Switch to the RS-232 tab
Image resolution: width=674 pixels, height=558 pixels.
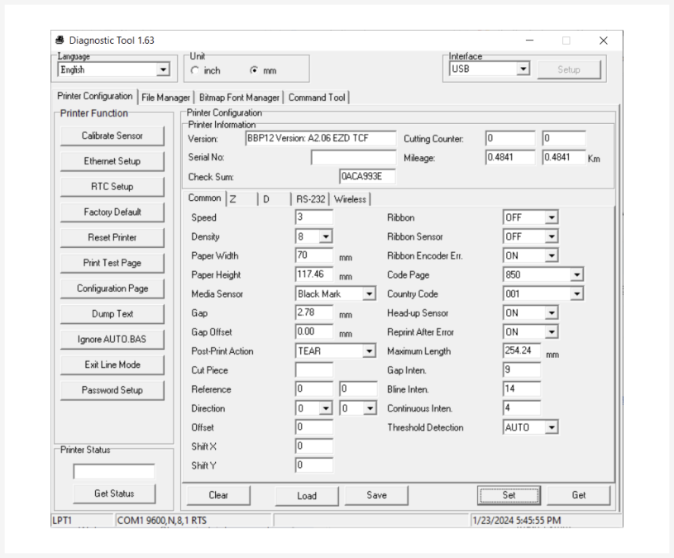click(311, 199)
